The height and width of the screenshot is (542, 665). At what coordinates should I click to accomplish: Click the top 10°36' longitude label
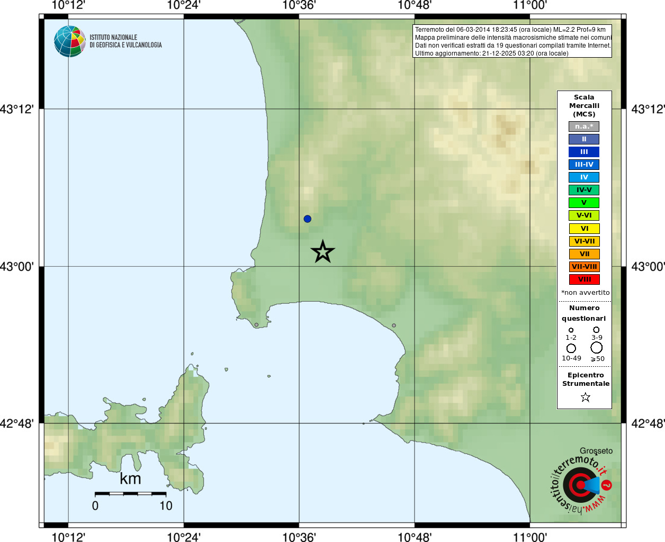click(x=299, y=5)
